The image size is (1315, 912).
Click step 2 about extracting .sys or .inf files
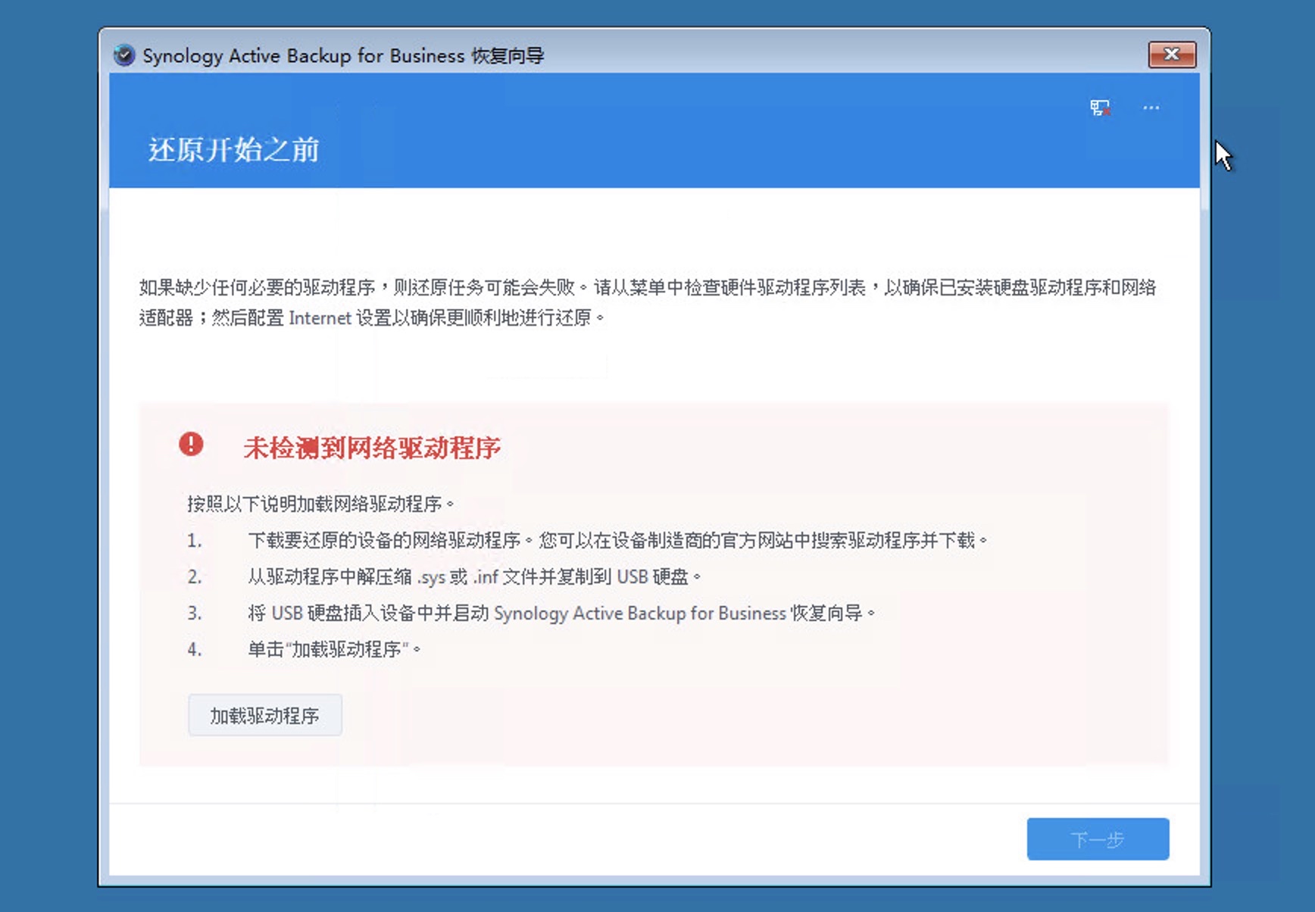[x=444, y=576]
